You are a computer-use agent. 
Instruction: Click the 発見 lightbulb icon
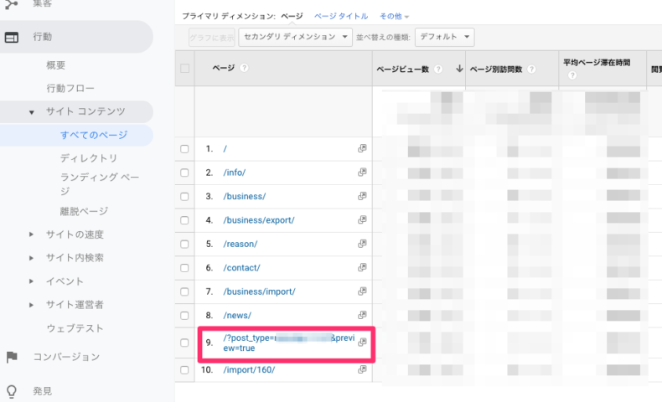click(12, 391)
